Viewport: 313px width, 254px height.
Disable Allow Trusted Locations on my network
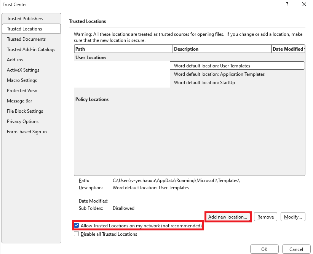(x=77, y=225)
